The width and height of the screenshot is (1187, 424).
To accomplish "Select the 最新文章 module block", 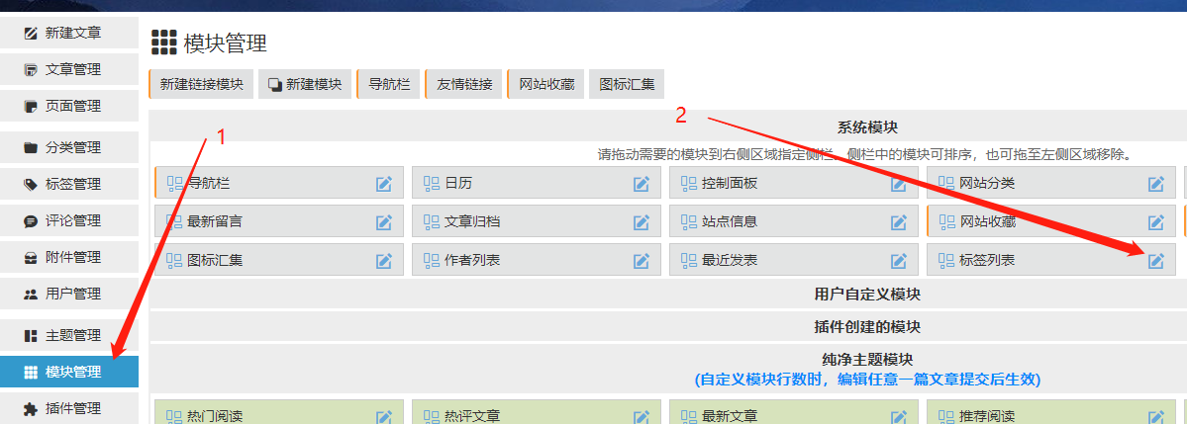I will tap(794, 413).
